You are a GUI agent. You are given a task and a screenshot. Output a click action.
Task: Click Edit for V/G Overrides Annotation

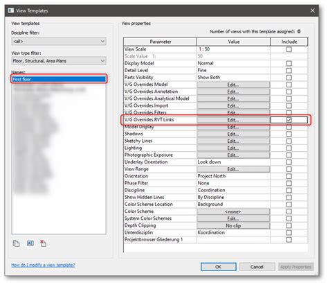(233, 92)
